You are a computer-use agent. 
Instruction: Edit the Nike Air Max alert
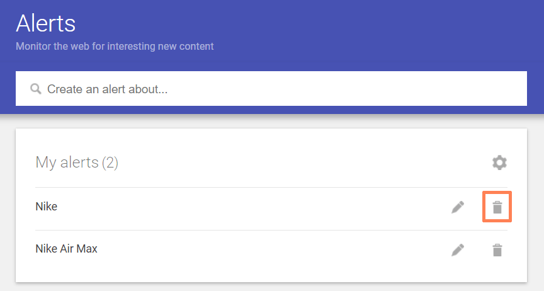(458, 249)
